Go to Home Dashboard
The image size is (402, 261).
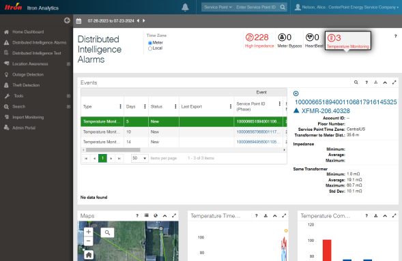(28, 32)
